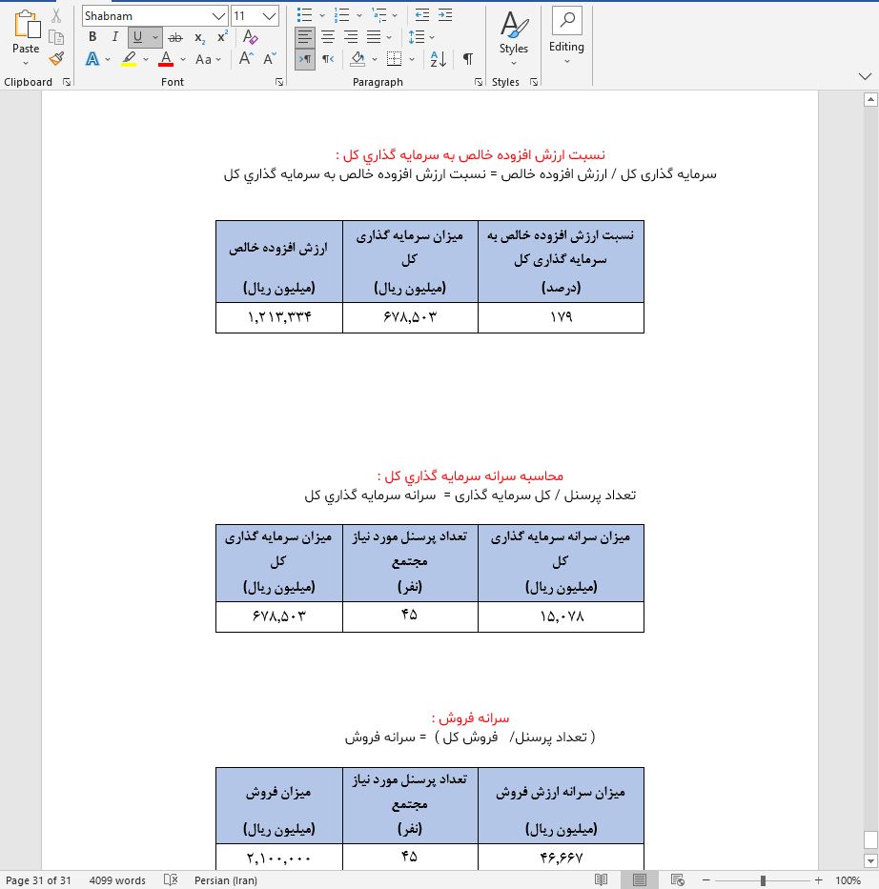Align text left

(304, 37)
